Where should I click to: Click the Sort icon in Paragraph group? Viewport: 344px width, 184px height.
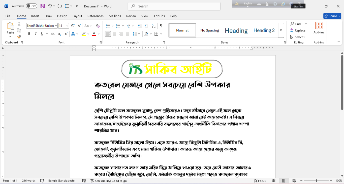[x=153, y=26]
